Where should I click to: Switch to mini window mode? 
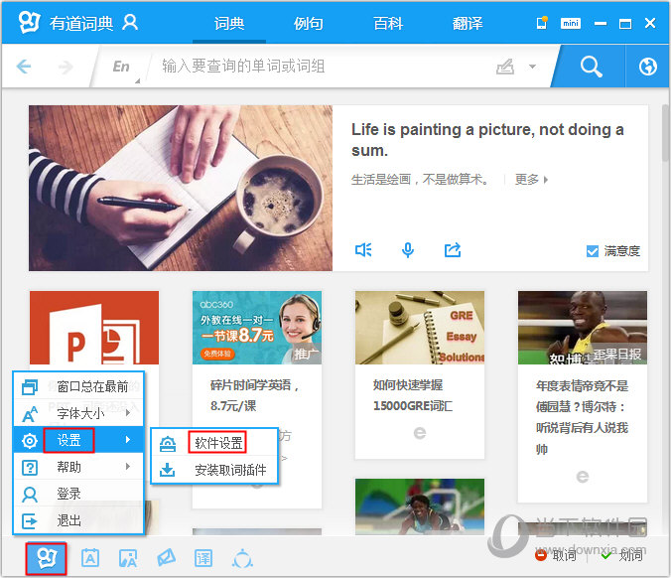[x=570, y=23]
